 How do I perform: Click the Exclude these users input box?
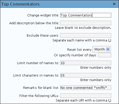click(x=86, y=35)
